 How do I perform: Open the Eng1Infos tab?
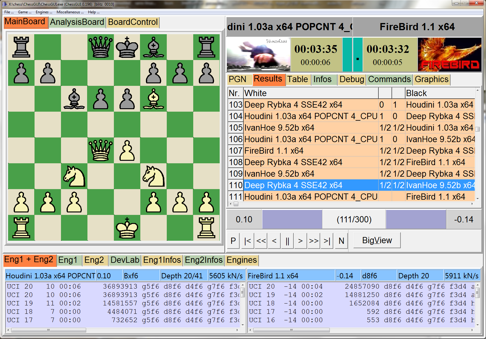tap(162, 260)
